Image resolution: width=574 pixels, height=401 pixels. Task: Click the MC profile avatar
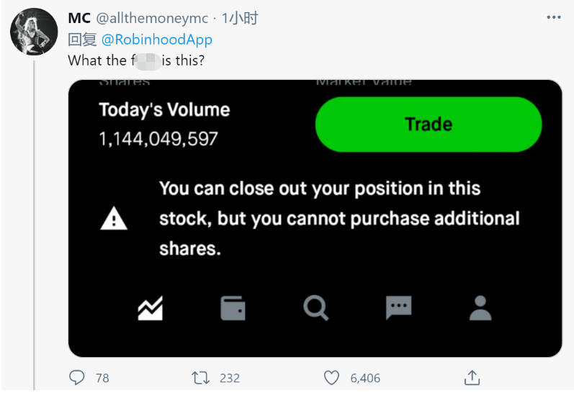33,32
